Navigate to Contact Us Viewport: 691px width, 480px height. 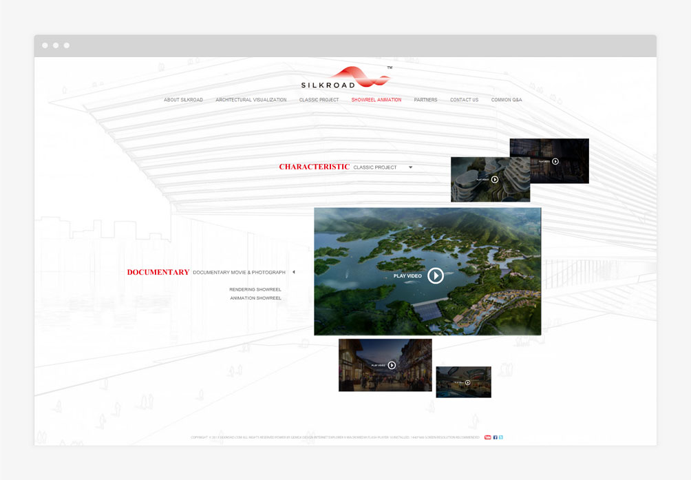pos(464,100)
